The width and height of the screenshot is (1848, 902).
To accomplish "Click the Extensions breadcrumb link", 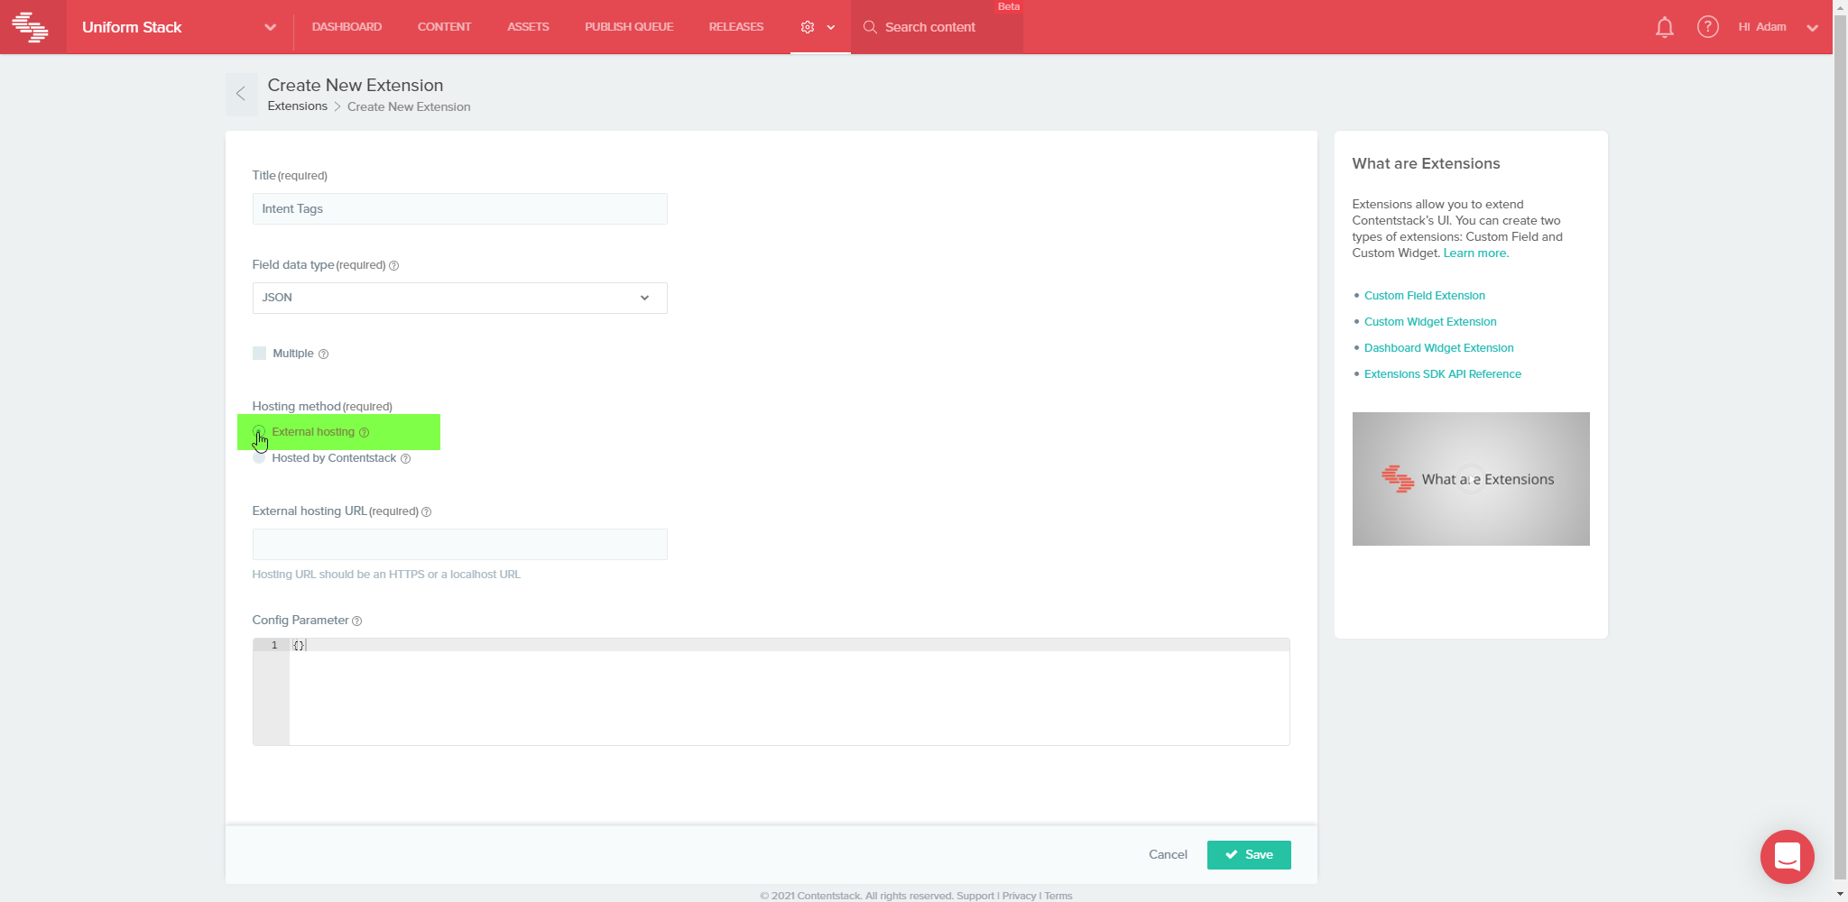I will pyautogui.click(x=298, y=106).
